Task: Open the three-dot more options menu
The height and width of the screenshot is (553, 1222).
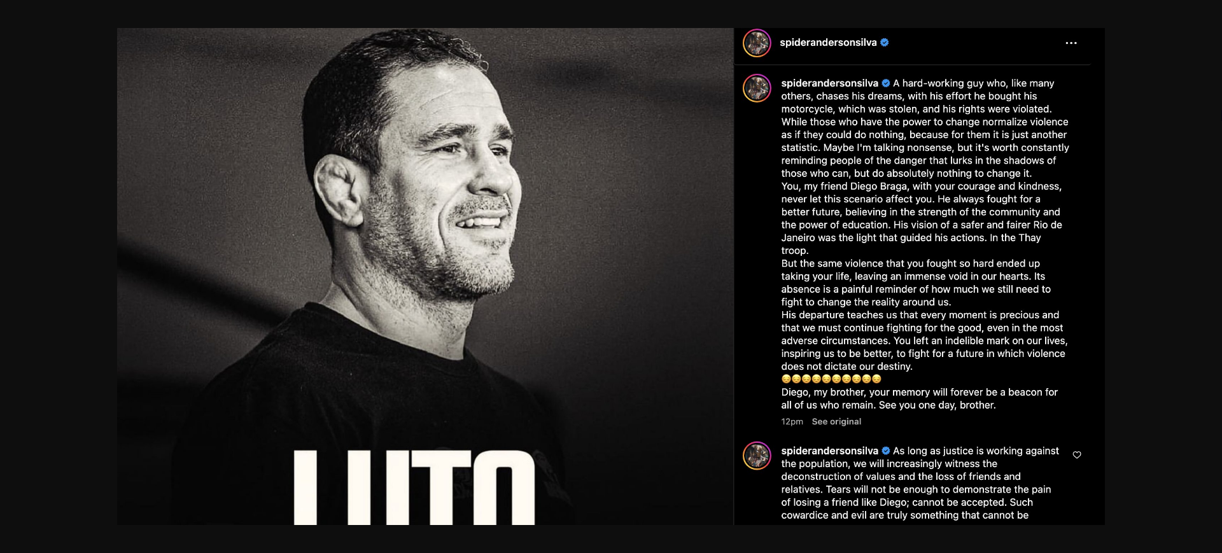Action: point(1071,43)
